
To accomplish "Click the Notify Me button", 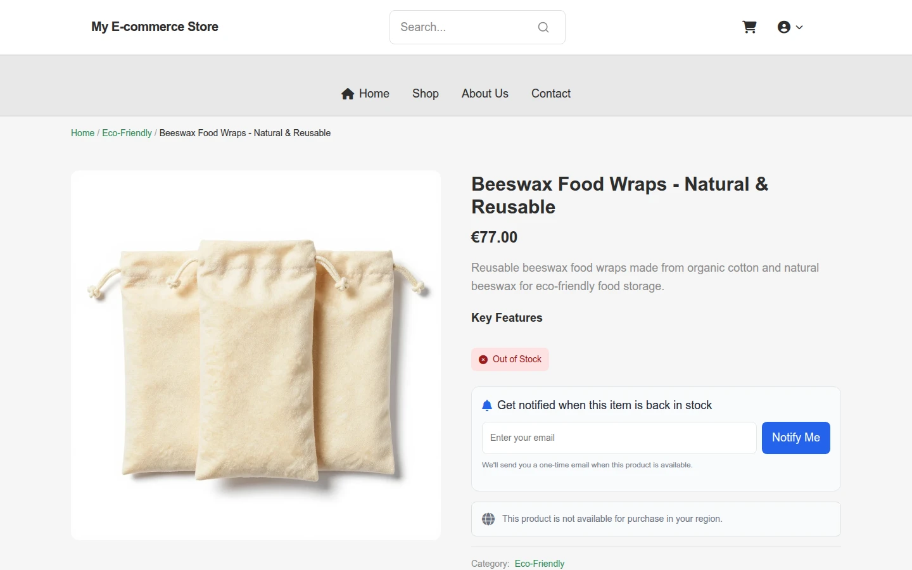I will (x=796, y=438).
